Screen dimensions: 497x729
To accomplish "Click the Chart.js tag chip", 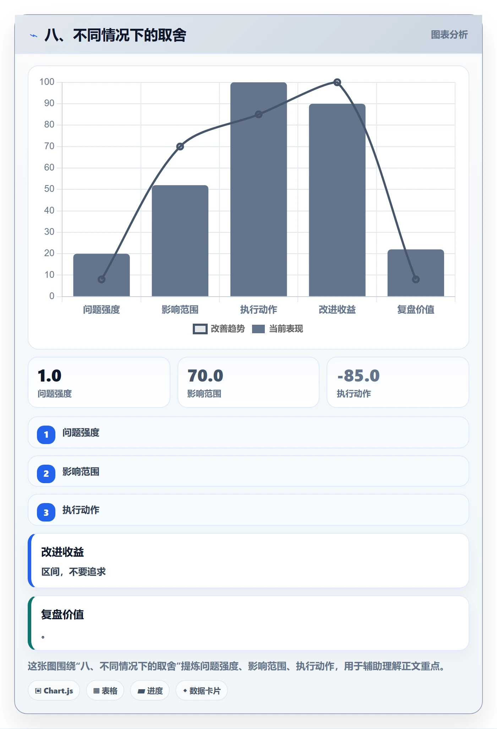I will (54, 691).
